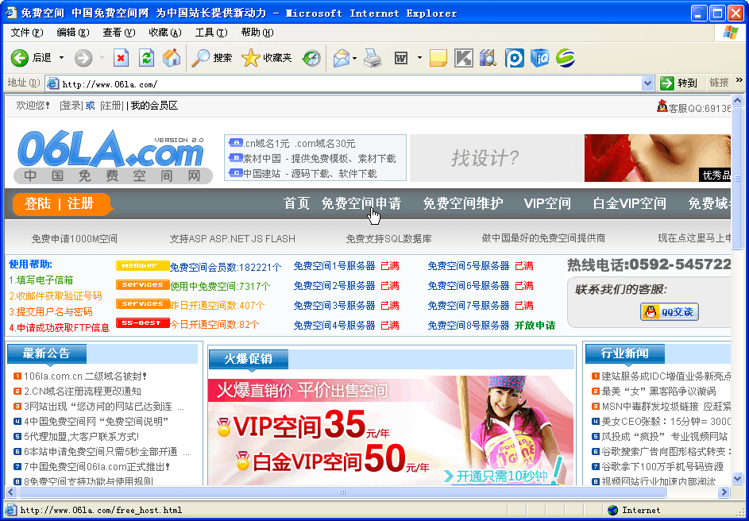This screenshot has width=749, height=521.
Task: Click the orange 登陆 | 注册 button
Action: point(60,204)
